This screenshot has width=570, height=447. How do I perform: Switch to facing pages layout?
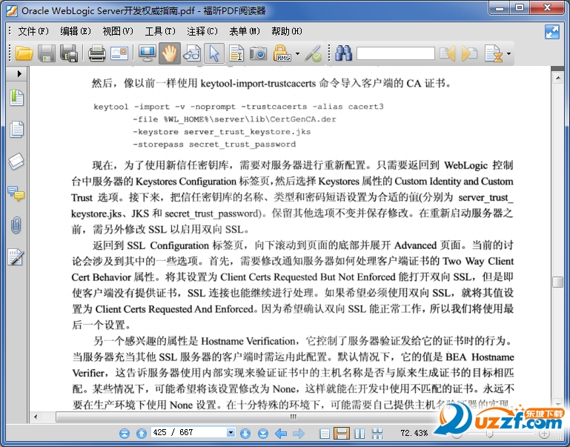[359, 433]
